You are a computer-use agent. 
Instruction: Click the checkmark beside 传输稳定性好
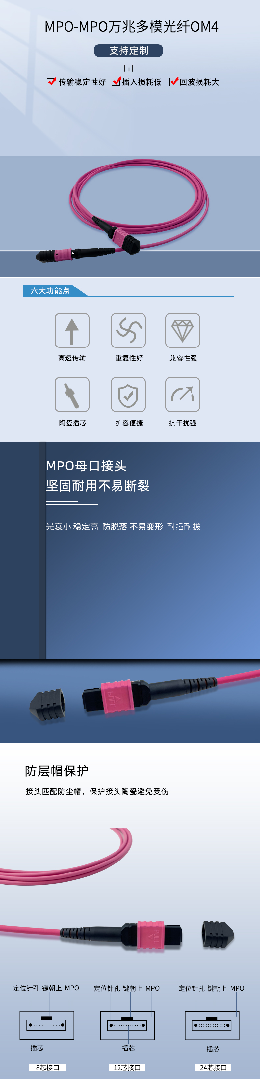point(51,82)
